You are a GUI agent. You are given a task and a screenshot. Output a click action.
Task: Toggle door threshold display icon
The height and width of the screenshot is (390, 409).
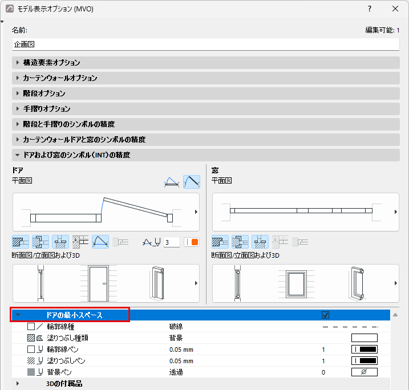pos(60,242)
